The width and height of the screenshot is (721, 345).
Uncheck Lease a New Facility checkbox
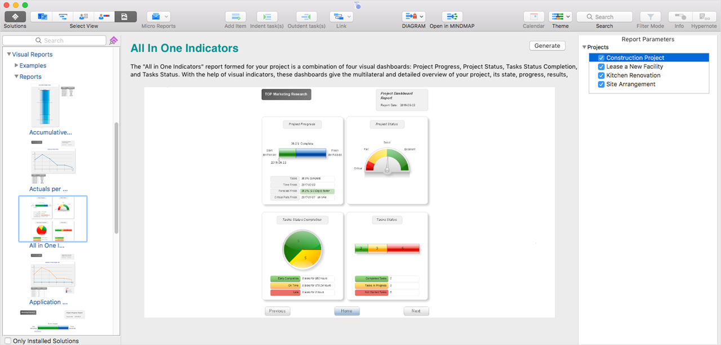tap(602, 66)
